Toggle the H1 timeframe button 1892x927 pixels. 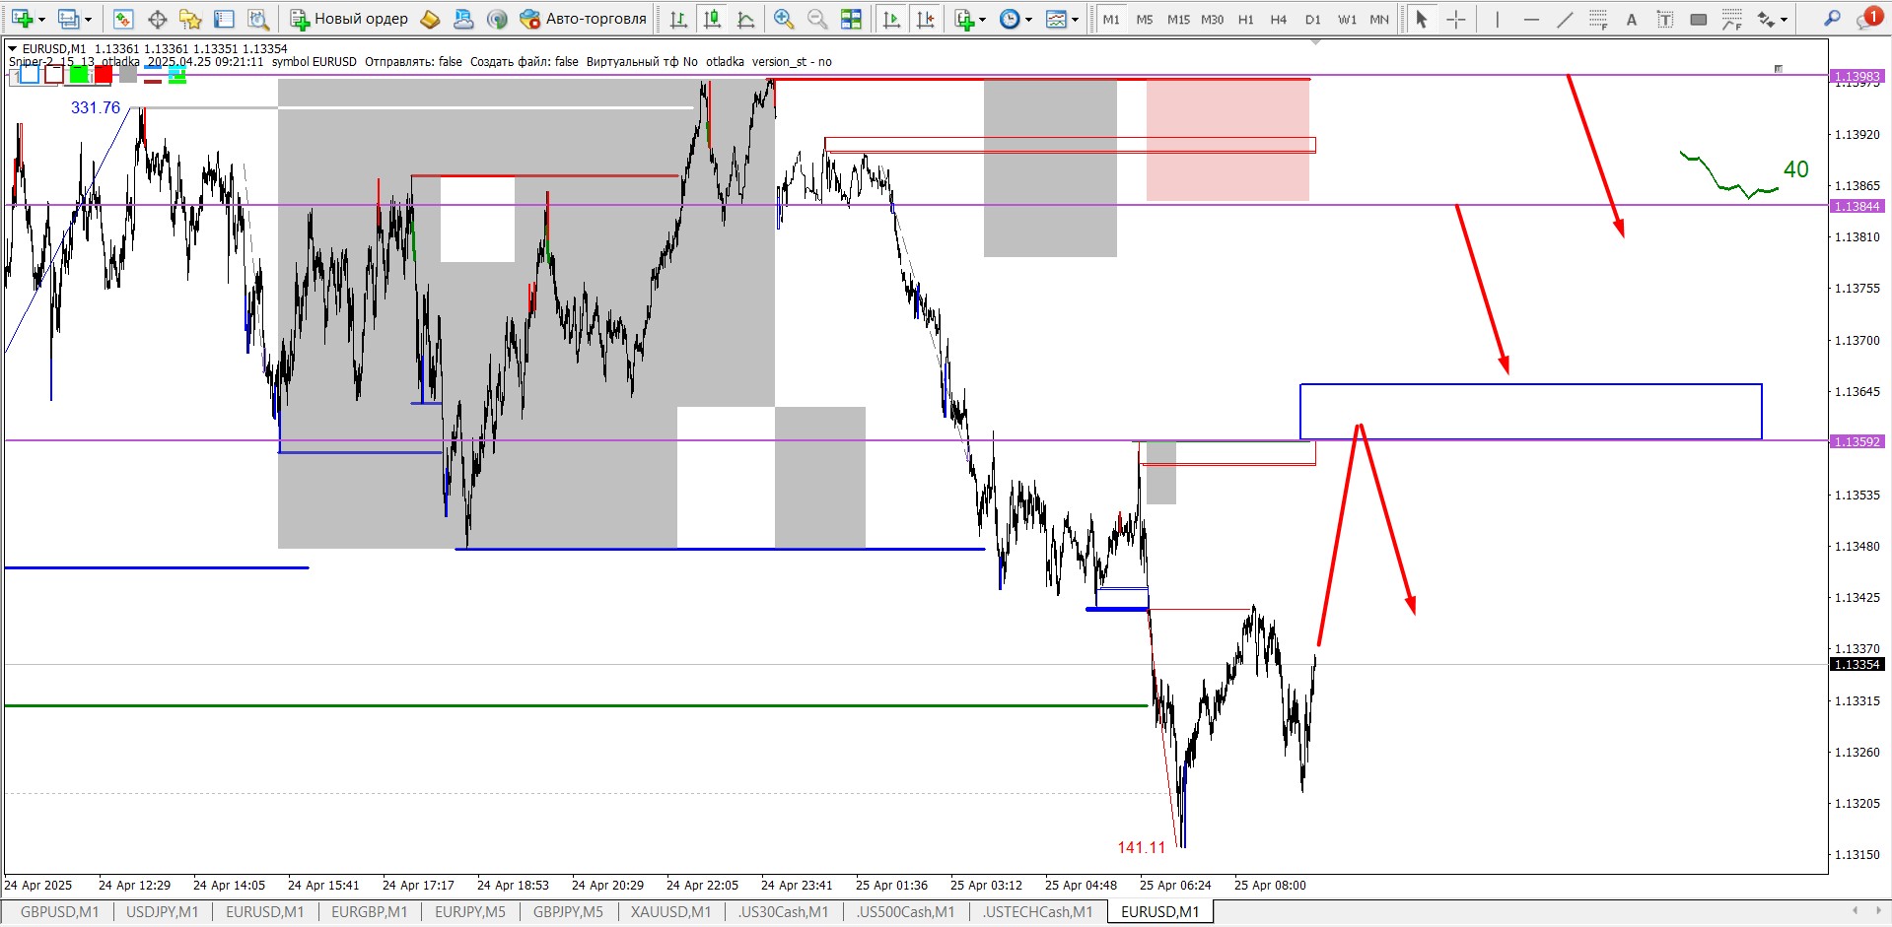[x=1245, y=19]
